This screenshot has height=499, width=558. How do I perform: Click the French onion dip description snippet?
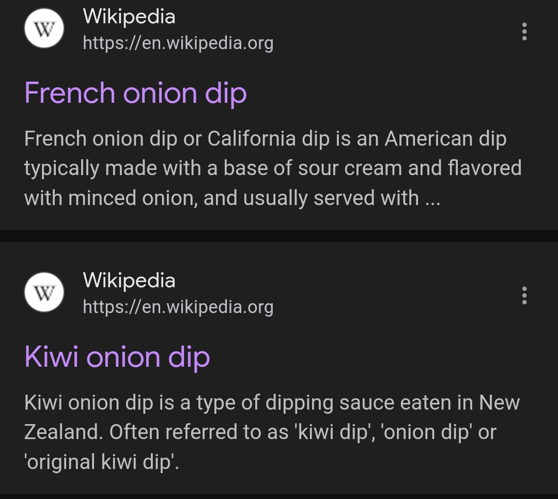[x=272, y=168]
